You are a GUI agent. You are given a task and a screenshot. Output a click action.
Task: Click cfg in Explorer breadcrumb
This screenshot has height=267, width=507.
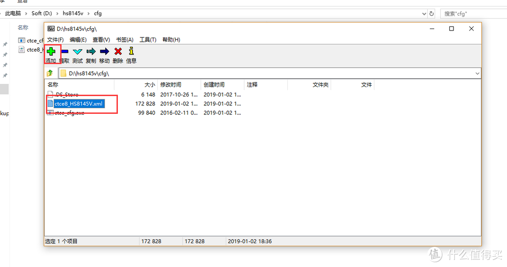[98, 13]
